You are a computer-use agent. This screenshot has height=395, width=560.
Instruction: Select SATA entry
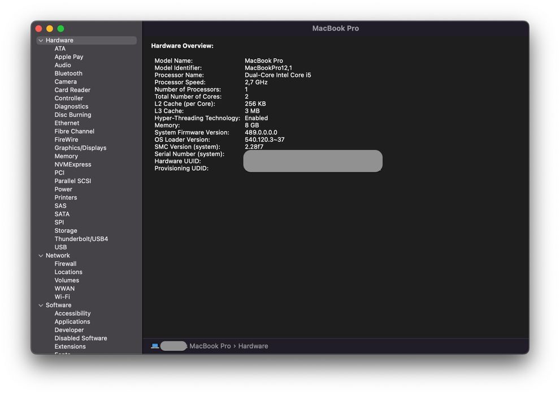click(x=62, y=214)
